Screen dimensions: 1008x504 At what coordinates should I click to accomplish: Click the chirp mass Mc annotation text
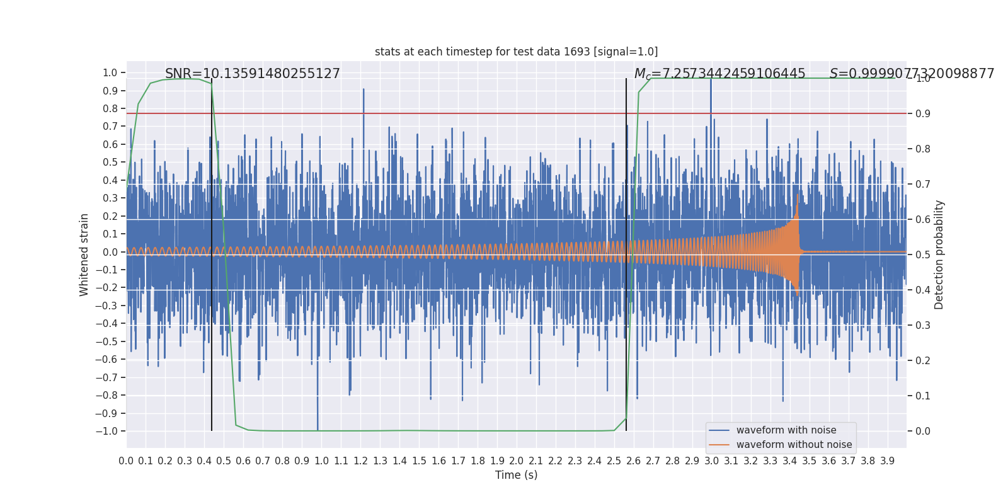pyautogui.click(x=719, y=74)
